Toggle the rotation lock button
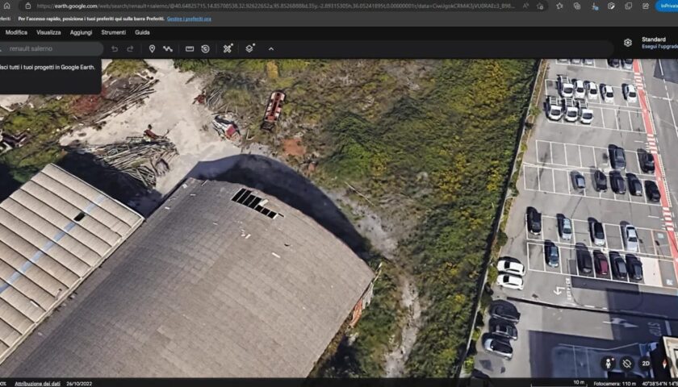The width and height of the screenshot is (678, 387). point(626,364)
